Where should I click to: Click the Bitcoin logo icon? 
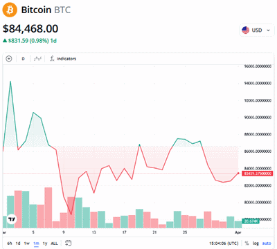(10, 10)
